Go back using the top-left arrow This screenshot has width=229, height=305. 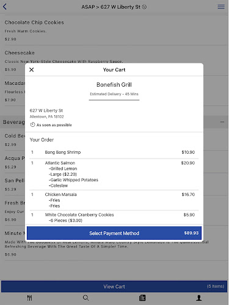pyautogui.click(x=5, y=7)
